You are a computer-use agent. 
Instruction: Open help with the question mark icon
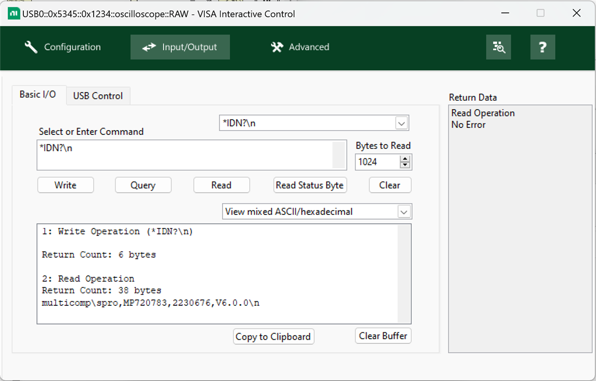point(543,47)
